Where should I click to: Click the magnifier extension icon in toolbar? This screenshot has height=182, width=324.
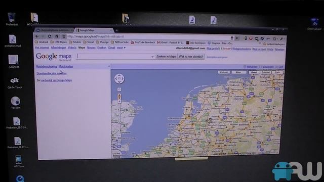[x=257, y=38]
